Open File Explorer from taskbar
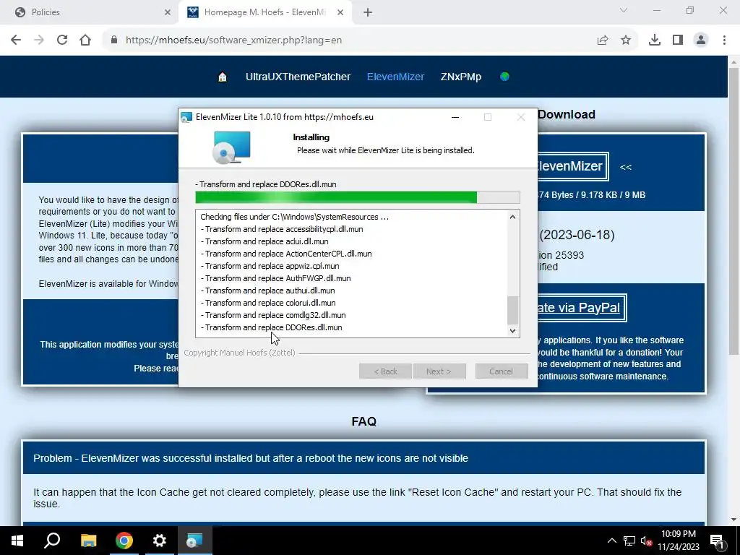 tap(88, 541)
